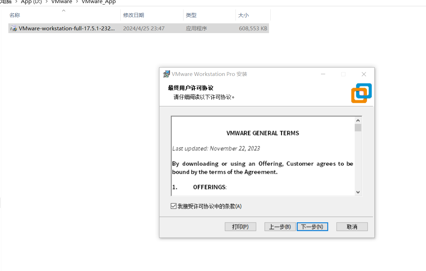Sort files by the 名称 column header
The image size is (426, 271).
pyautogui.click(x=64, y=15)
